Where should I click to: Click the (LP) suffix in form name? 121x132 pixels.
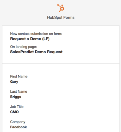(x=46, y=39)
